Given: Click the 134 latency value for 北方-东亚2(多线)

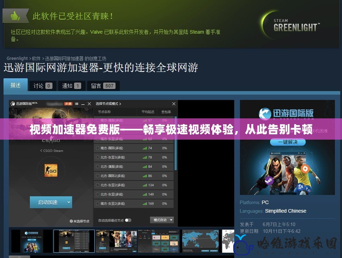Looking at the screenshot, I should click(151, 185).
